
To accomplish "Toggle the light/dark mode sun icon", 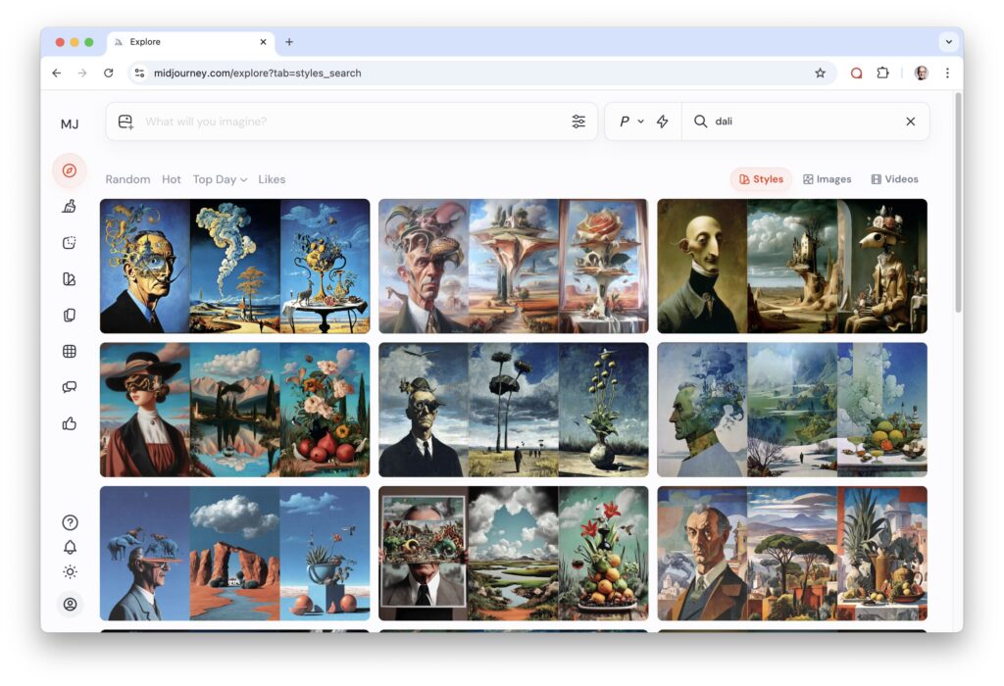I will tap(70, 572).
